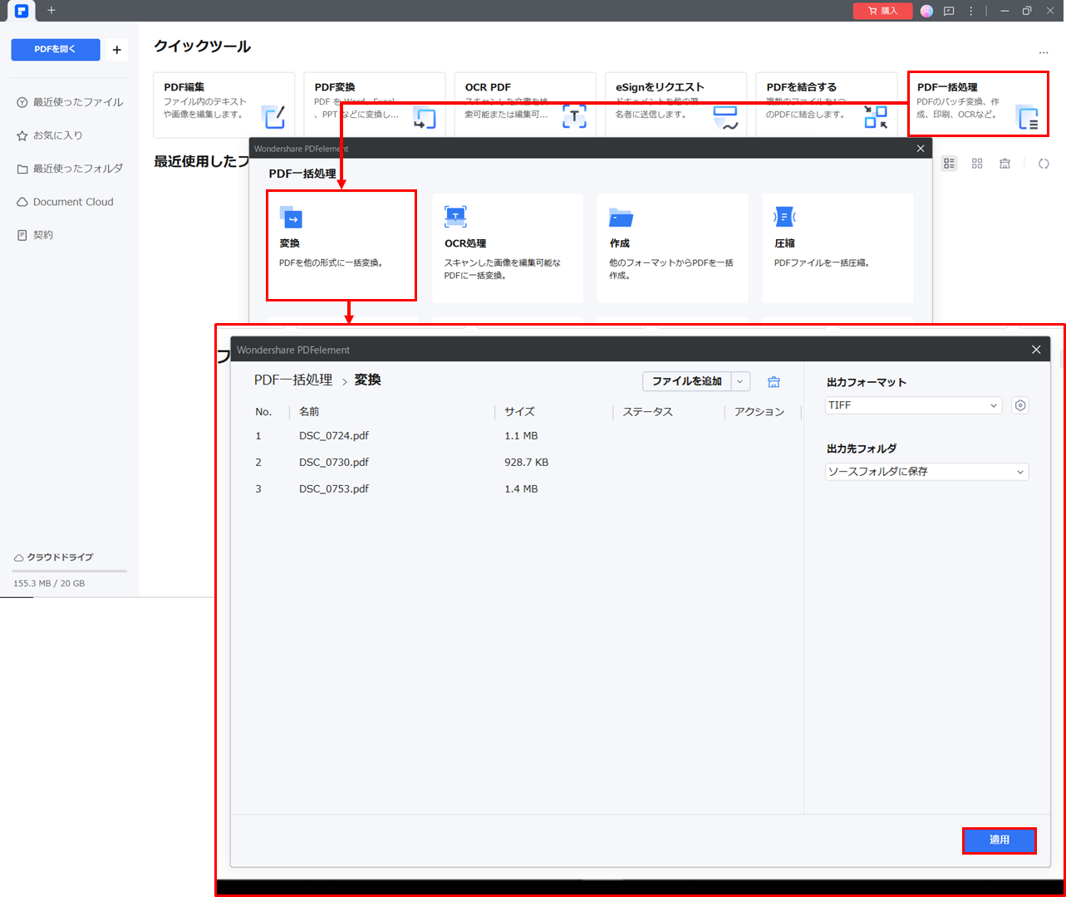Open quick tools more options ellipsis
The width and height of the screenshot is (1066, 897).
[1044, 52]
